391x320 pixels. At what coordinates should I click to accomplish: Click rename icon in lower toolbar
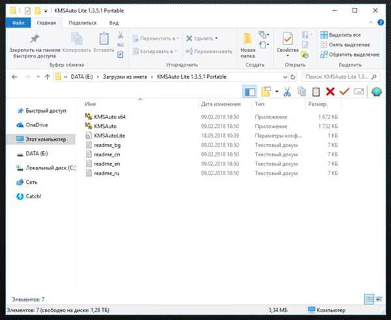[359, 92]
